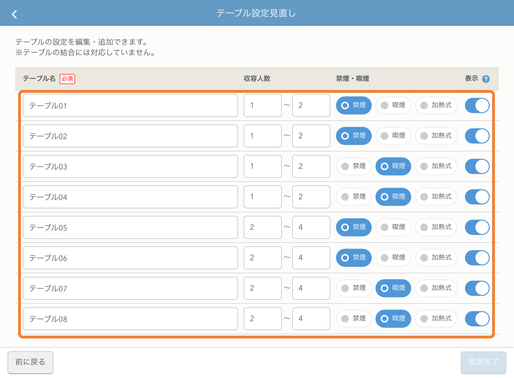Click the maximum capacity field of テーブル07
The width and height of the screenshot is (514, 378).
[x=311, y=288]
